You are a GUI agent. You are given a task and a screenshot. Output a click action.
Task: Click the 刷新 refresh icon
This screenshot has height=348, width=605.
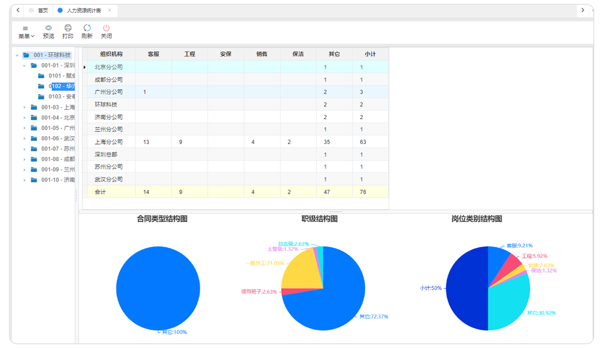(x=87, y=28)
